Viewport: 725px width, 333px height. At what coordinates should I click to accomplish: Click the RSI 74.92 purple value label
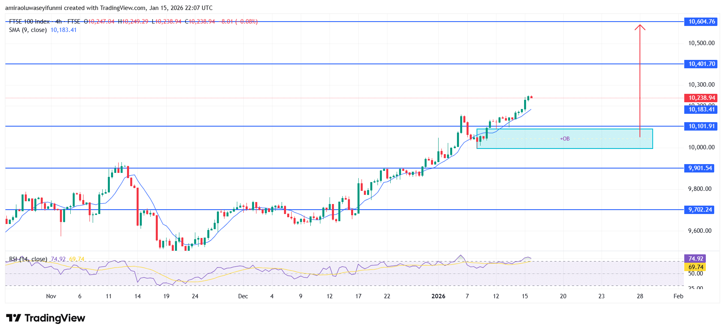(x=695, y=259)
